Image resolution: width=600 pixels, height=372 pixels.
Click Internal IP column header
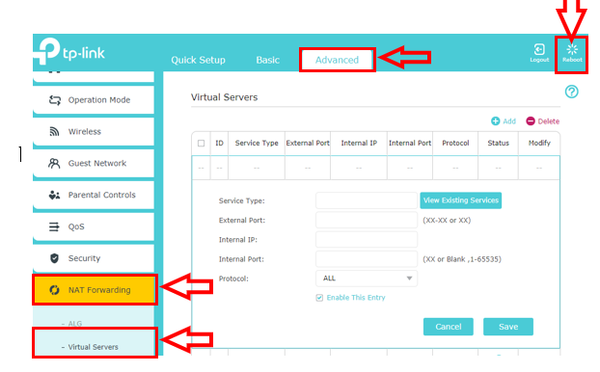click(359, 144)
